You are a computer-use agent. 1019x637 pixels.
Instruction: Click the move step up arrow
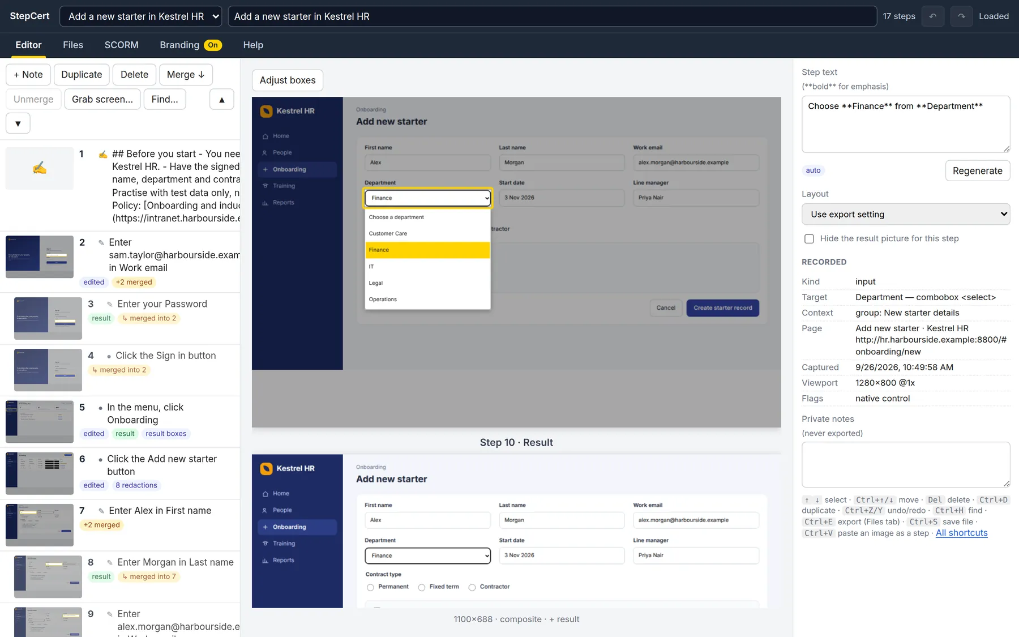coord(222,99)
